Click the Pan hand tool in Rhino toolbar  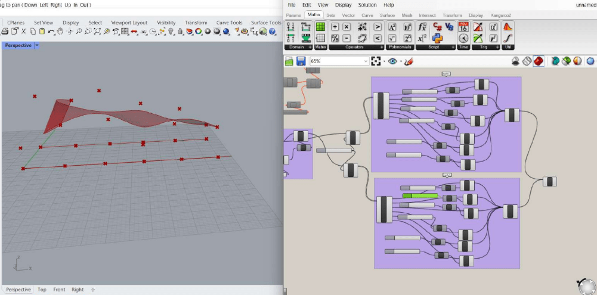click(60, 31)
